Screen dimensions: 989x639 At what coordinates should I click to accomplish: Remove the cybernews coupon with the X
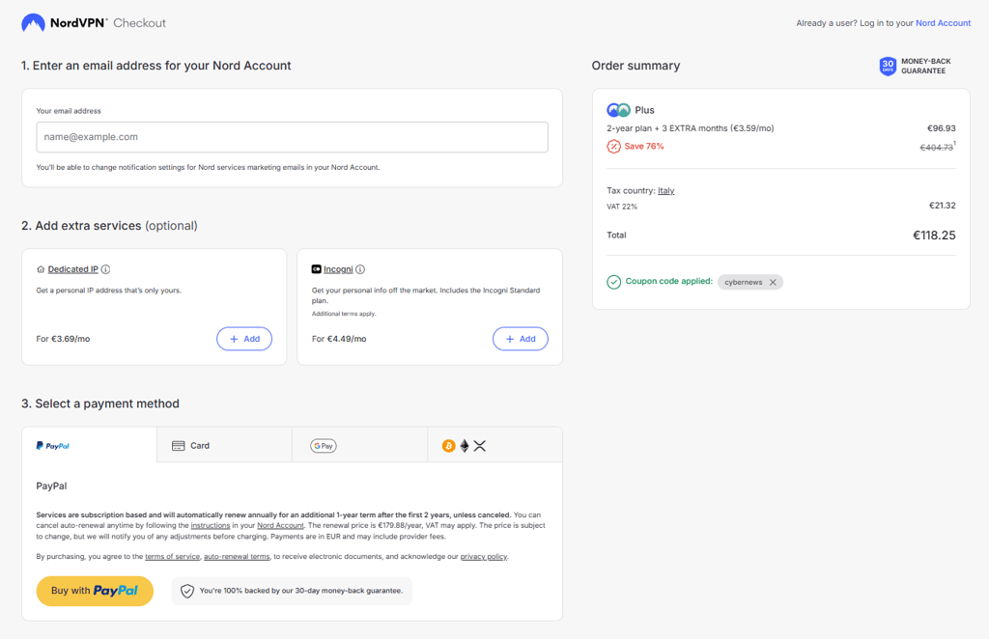773,282
